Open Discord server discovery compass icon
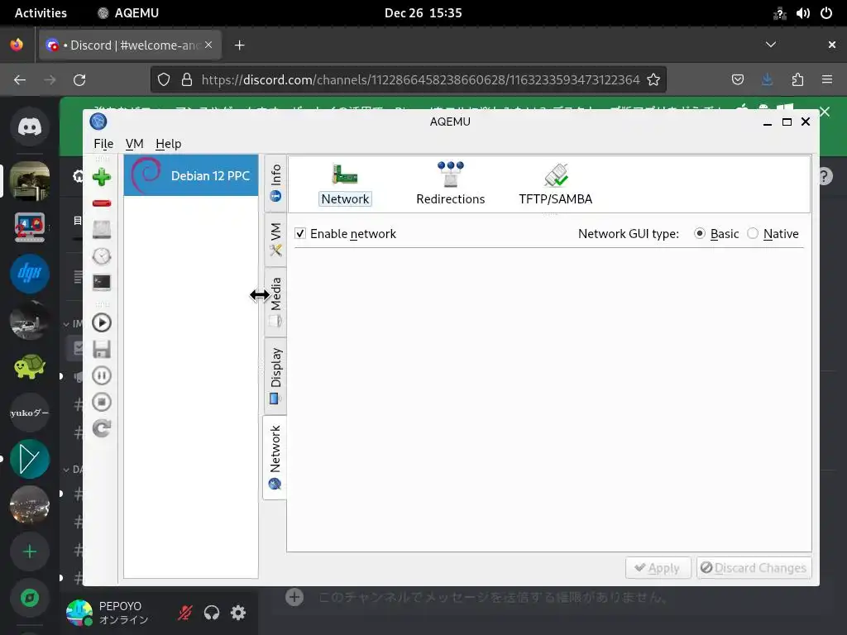847x635 pixels. (x=30, y=598)
